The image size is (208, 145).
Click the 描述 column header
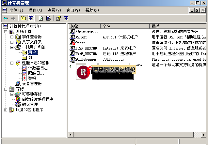pyautogui.click(x=178, y=26)
